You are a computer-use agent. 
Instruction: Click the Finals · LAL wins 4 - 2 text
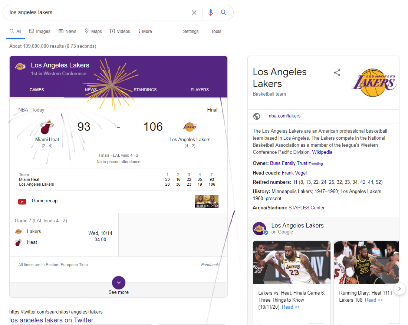coord(118,156)
